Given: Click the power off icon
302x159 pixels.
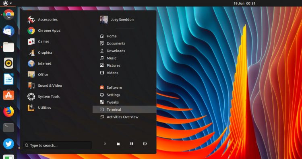Looking at the screenshot, I should (x=145, y=144).
